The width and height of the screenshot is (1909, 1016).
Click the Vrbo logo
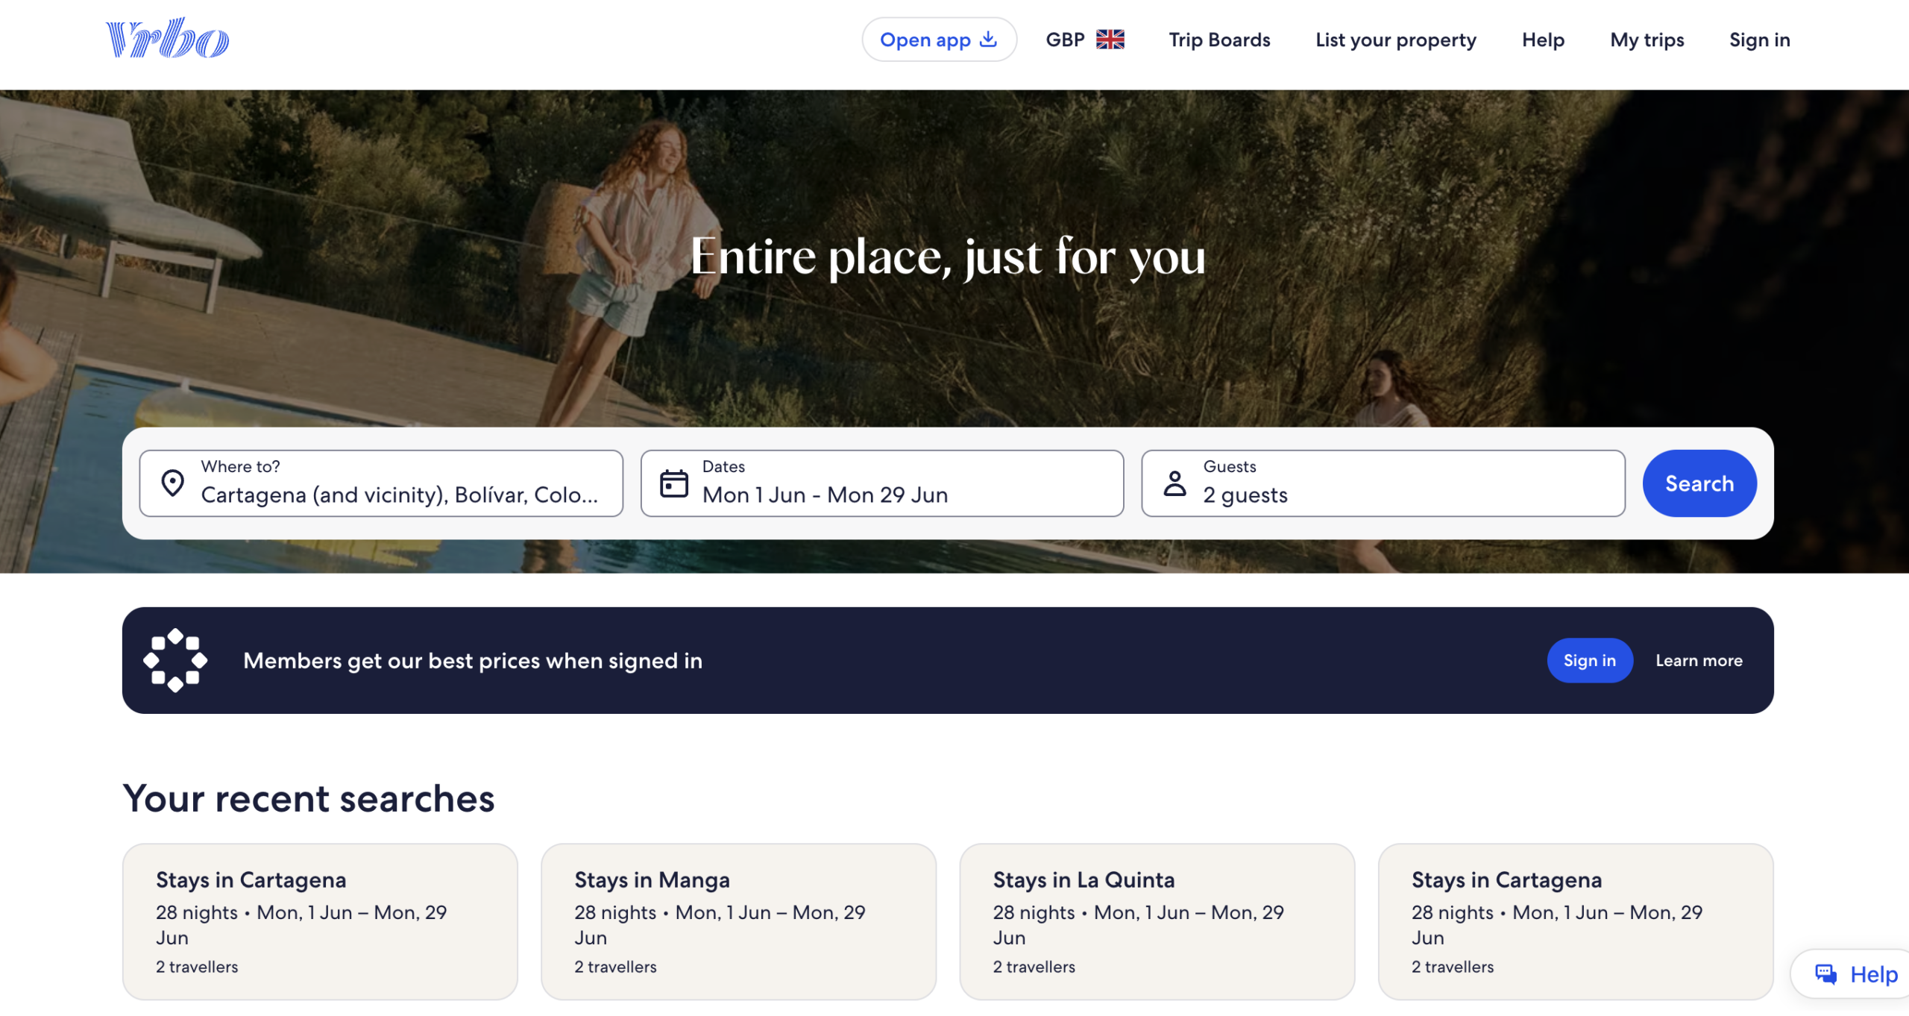coord(167,39)
